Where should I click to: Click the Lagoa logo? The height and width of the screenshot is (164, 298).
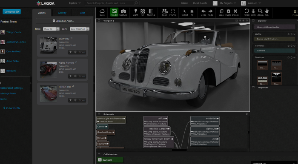click(x=46, y=3)
